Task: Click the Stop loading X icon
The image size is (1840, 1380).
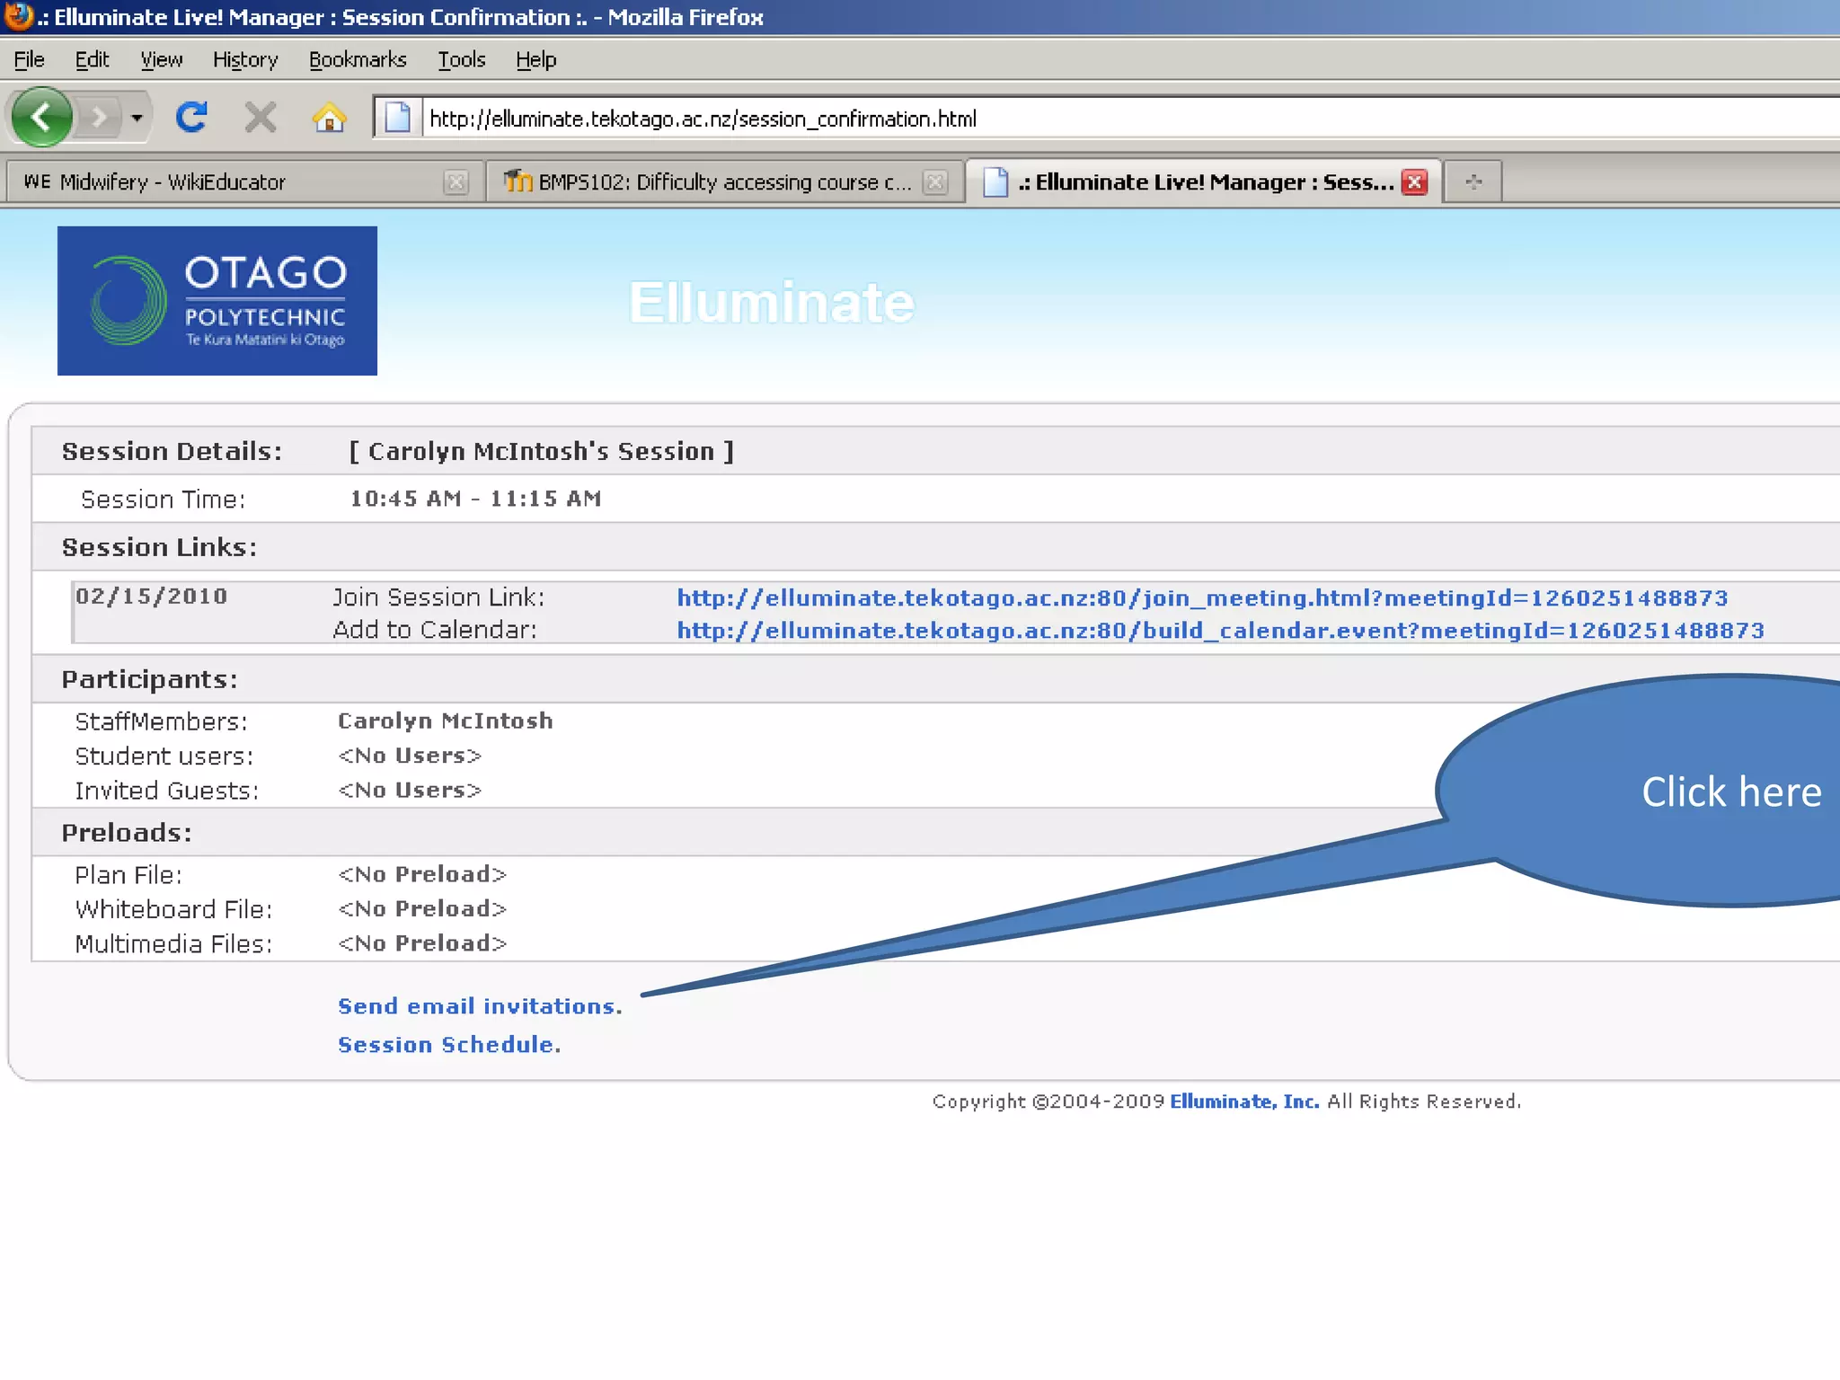Action: 261,118
